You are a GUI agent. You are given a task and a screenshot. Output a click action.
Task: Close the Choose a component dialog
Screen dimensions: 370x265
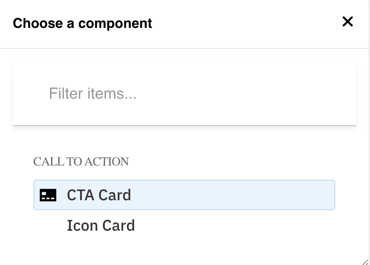coord(347,21)
